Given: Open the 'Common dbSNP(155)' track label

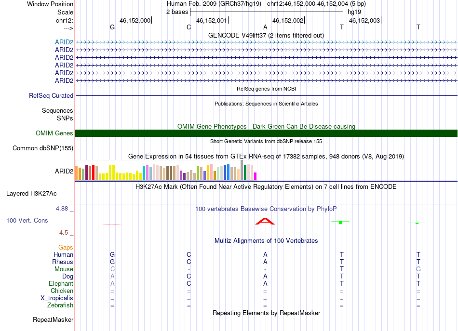Looking at the screenshot, I should coord(42,148).
